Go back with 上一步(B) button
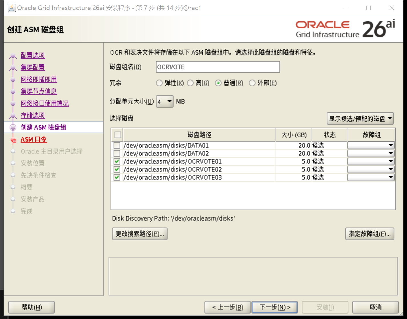 coord(228,307)
